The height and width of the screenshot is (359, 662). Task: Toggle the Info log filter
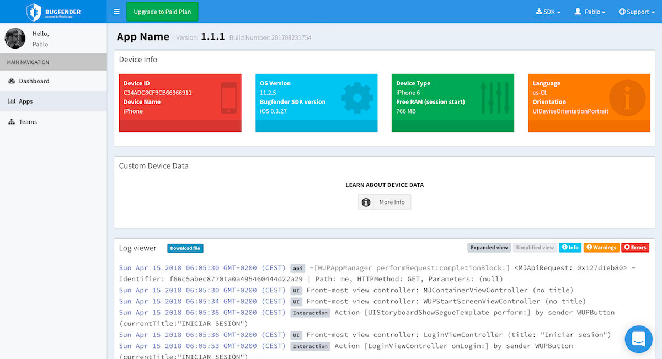tap(570, 248)
